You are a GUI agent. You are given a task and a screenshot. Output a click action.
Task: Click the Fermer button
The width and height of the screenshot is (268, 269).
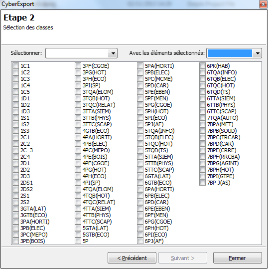(237, 258)
